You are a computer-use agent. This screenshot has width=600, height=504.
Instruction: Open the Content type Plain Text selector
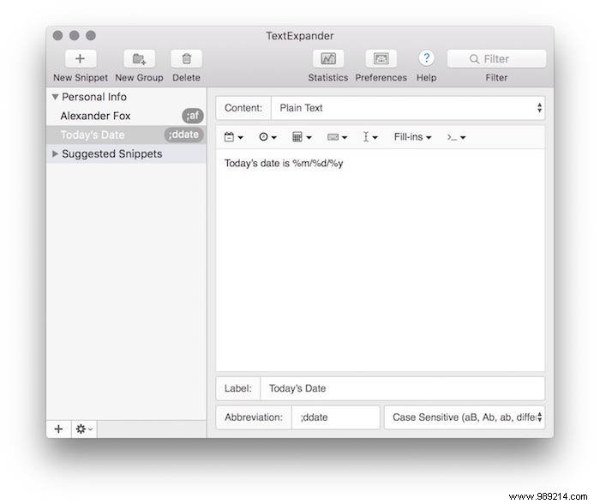[408, 108]
